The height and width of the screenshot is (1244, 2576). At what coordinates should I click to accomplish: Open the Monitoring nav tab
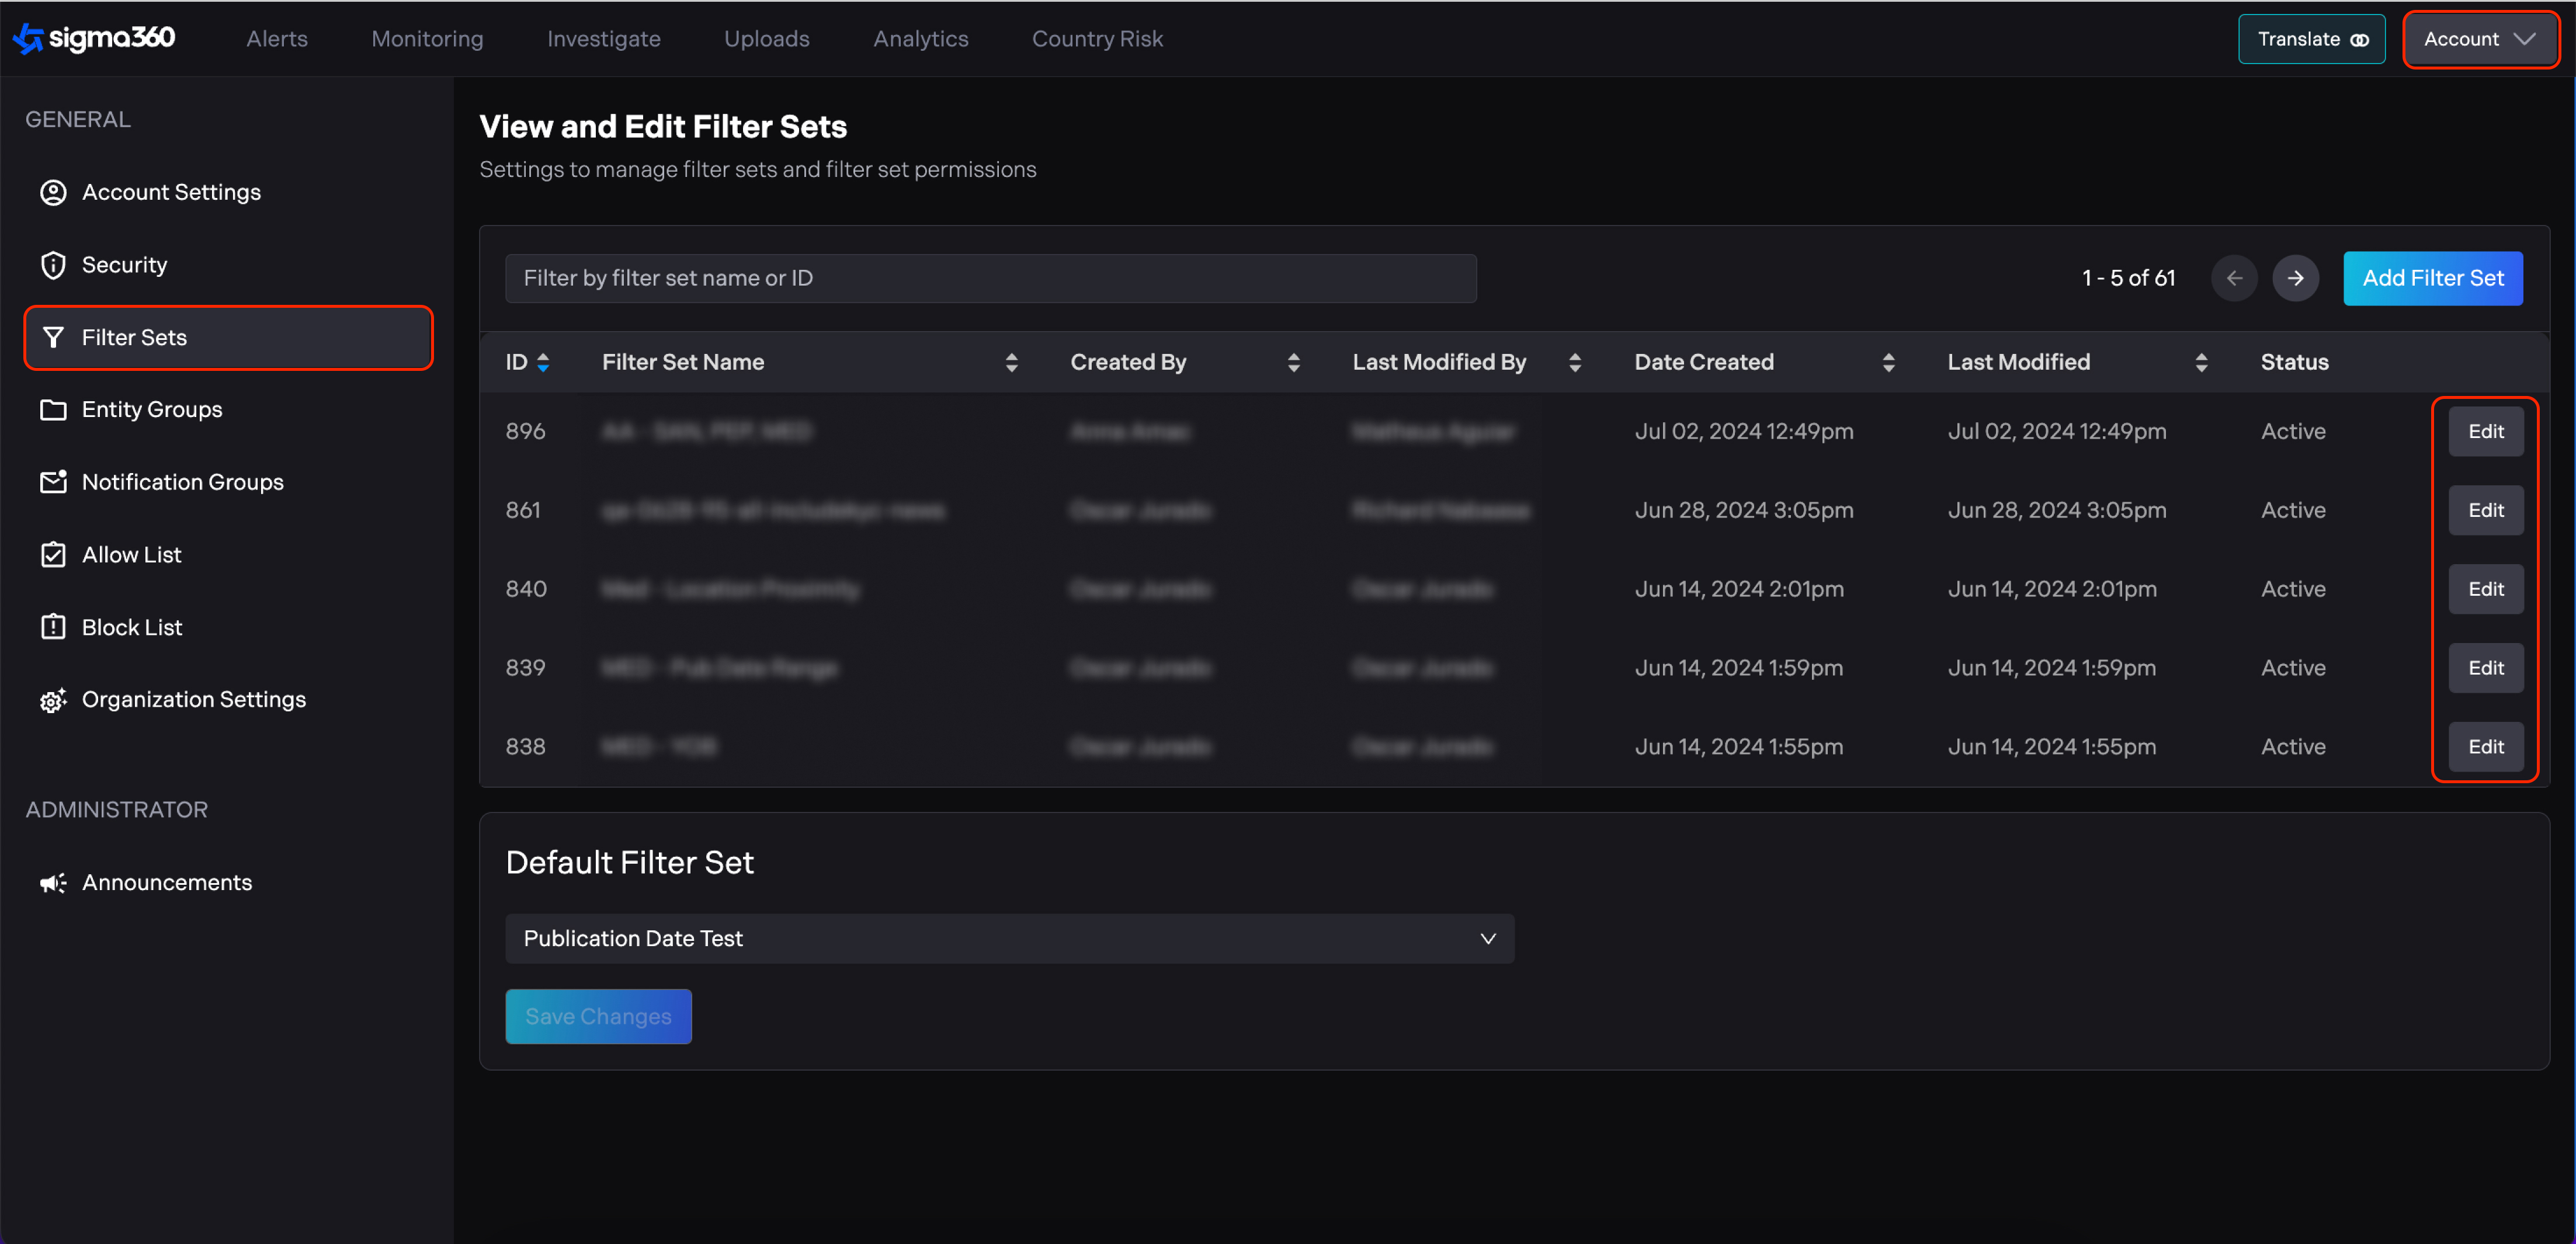(427, 39)
